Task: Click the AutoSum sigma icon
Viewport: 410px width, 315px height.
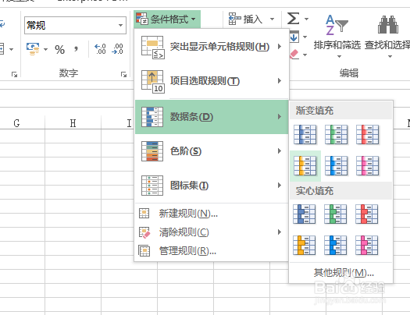Action: pos(293,19)
